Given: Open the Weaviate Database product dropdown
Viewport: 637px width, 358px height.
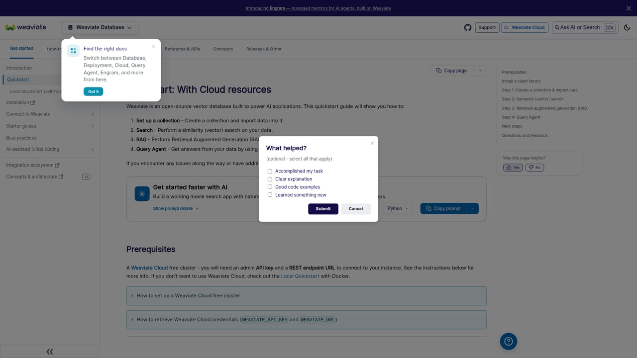Looking at the screenshot, I should point(100,27).
